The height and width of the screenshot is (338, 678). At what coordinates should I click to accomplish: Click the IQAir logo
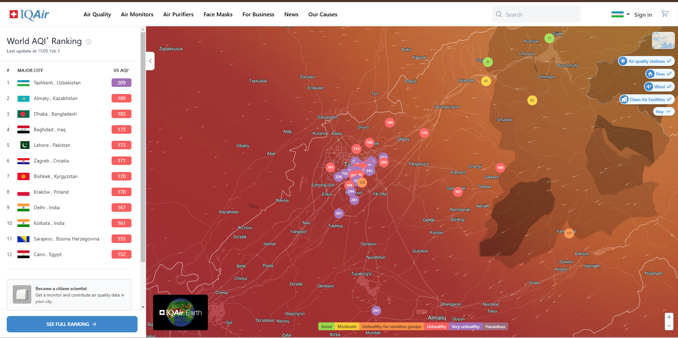click(29, 15)
